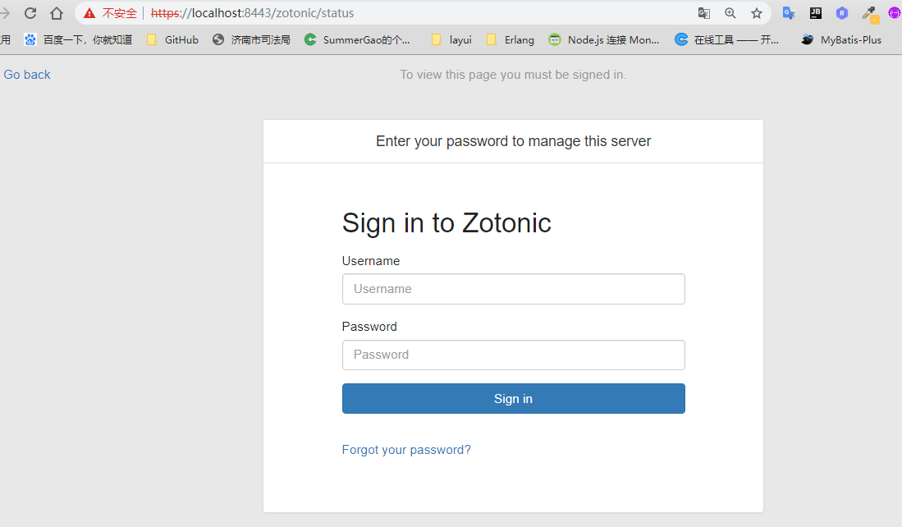Click the Forgot your password? link

pyautogui.click(x=406, y=450)
